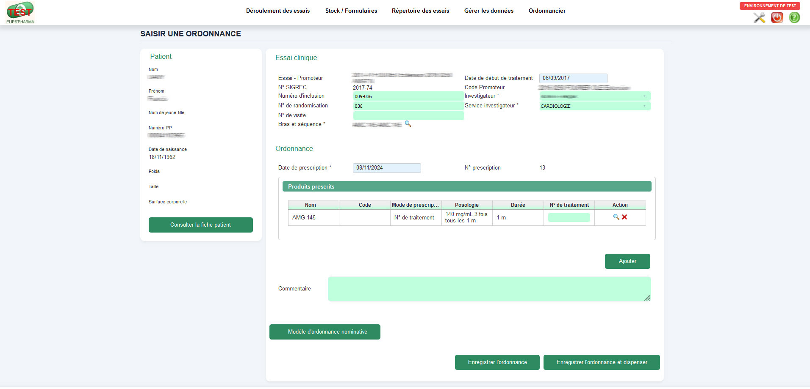Screen dimensions: 810x389
Task: Click the red power-off logout icon
Action: pos(777,18)
